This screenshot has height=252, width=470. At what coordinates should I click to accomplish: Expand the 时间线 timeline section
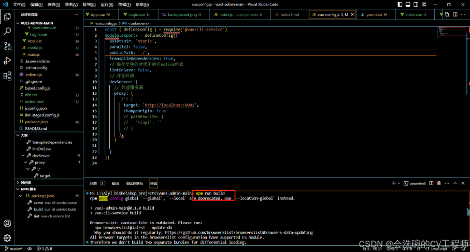[49, 182]
